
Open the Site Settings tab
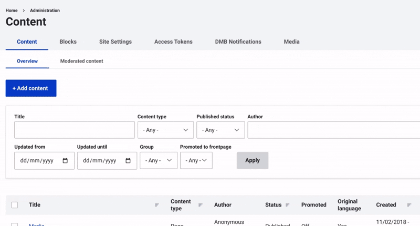point(115,42)
